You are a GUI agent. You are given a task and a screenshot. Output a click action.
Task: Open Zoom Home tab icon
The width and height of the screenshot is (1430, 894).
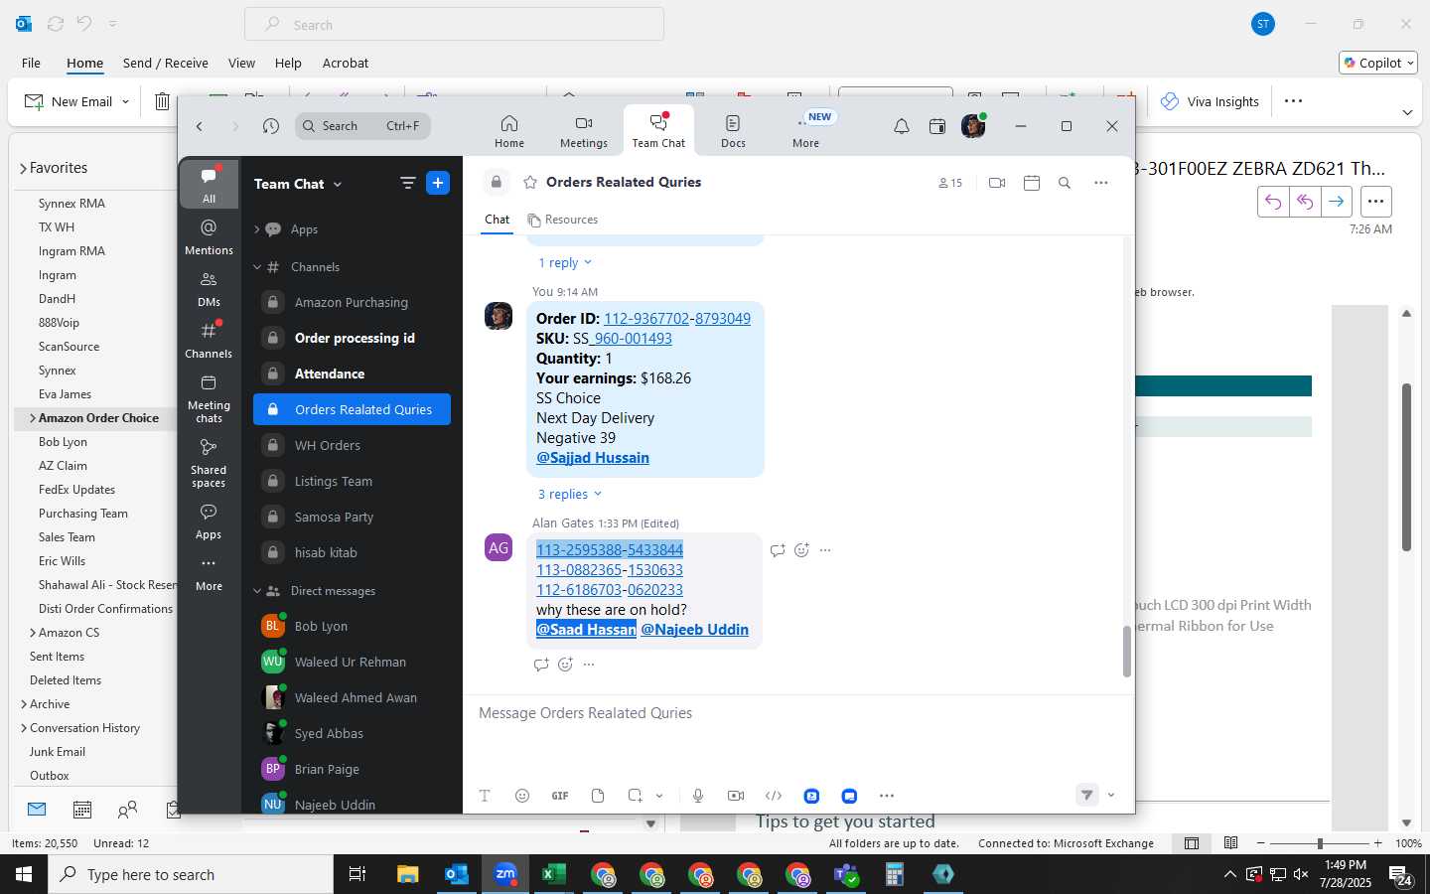click(x=509, y=123)
